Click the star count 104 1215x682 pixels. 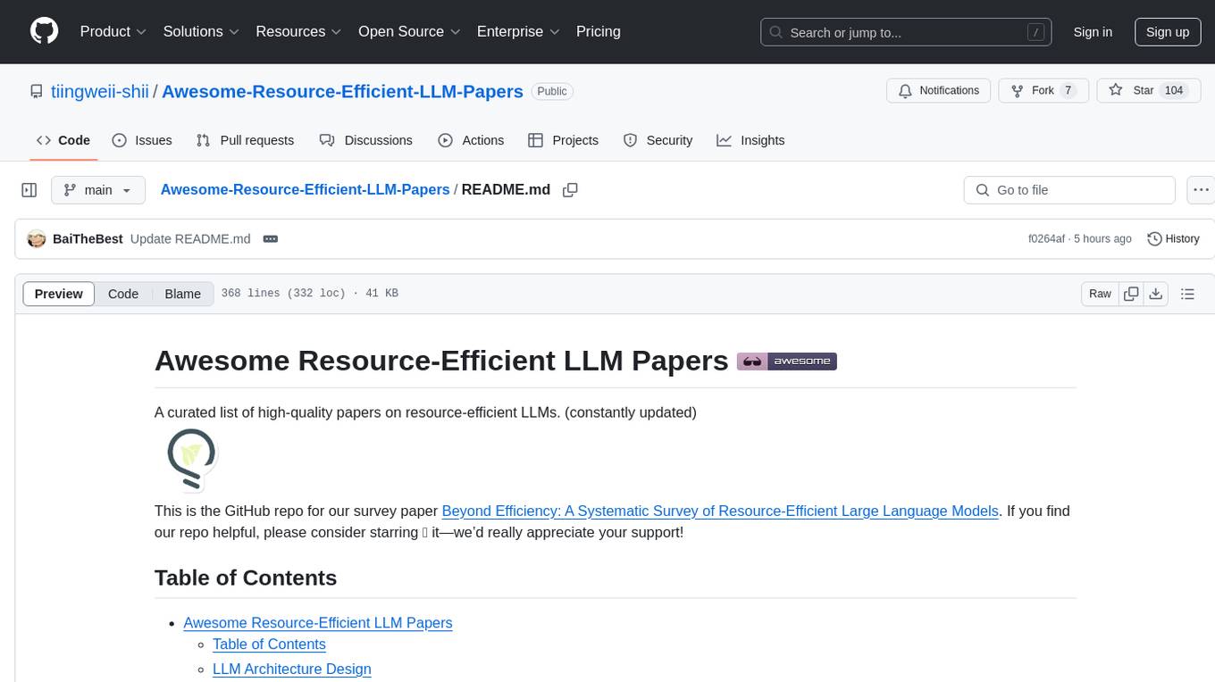[1174, 90]
